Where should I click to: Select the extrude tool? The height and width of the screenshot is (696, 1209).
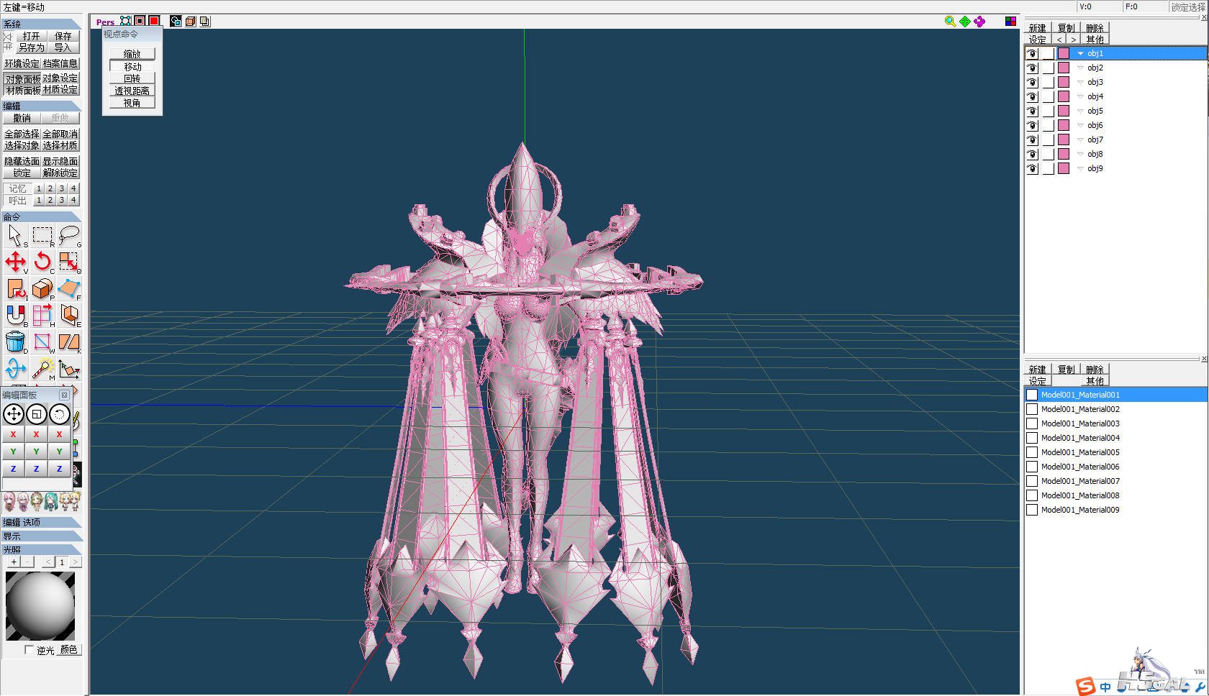tap(69, 316)
